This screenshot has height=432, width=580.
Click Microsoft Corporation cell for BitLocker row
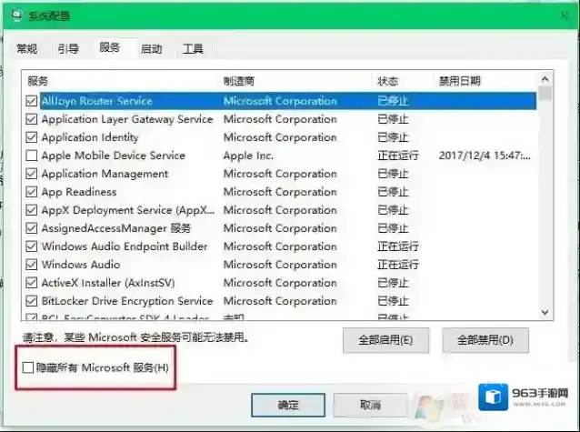(x=280, y=301)
